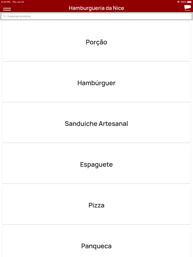The height and width of the screenshot is (257, 193).
Task: Select the Sanduíche Artesanal category
Action: [96, 124]
